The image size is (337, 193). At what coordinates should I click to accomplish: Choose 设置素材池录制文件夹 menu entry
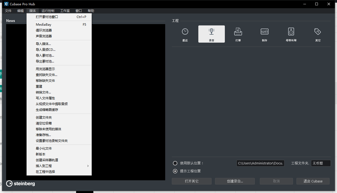(x=59, y=141)
